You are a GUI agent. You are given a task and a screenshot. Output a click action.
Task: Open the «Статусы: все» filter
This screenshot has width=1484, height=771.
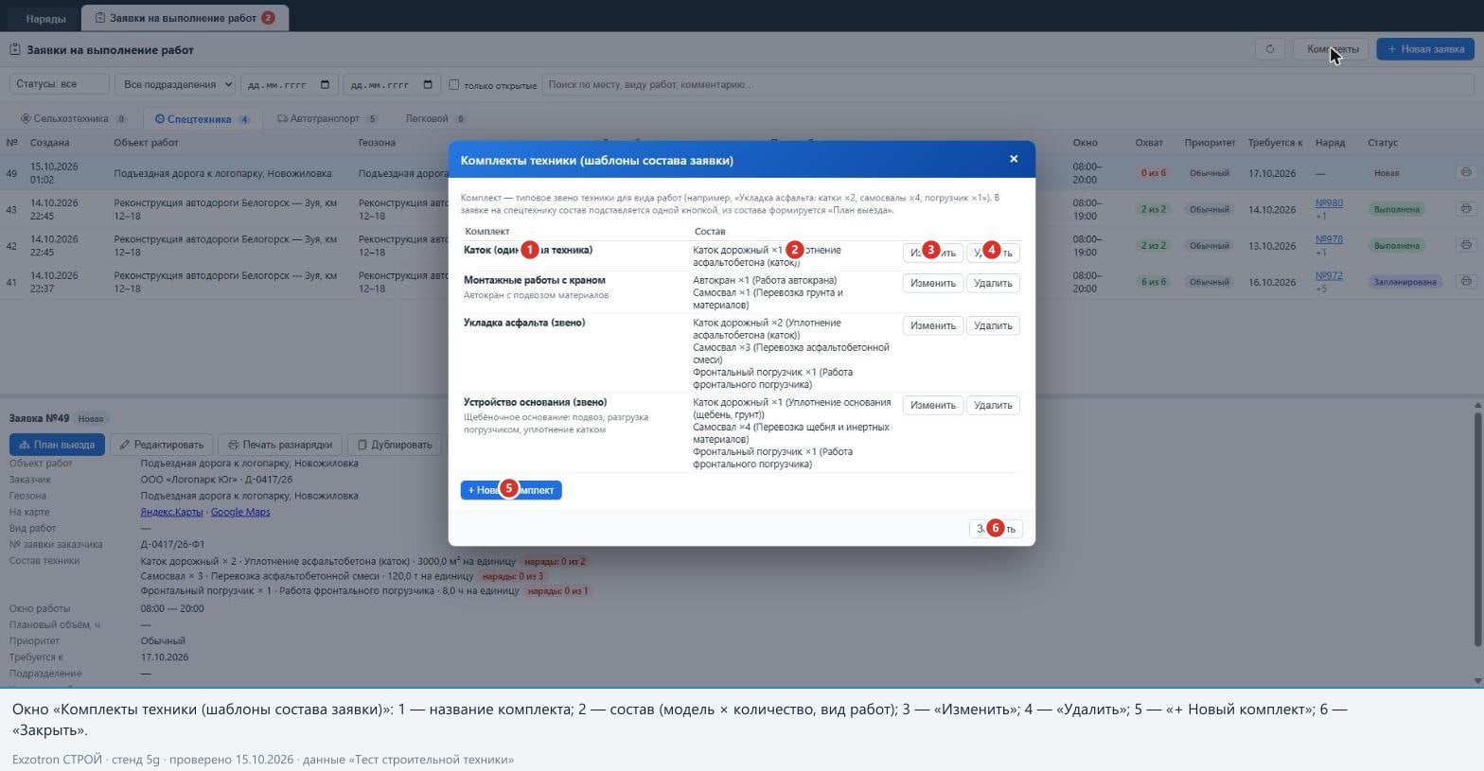(x=59, y=84)
